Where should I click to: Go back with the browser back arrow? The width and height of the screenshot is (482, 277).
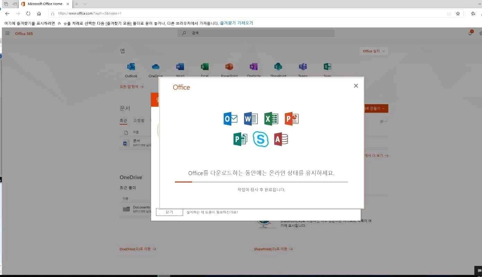coord(7,14)
